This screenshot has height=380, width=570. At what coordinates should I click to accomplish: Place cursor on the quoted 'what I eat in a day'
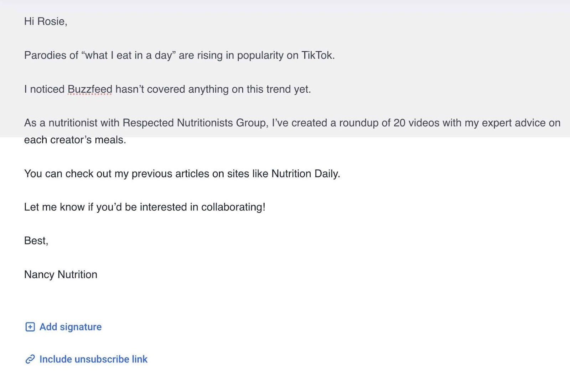(x=129, y=55)
